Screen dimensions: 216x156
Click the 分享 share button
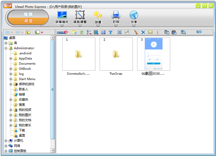pyautogui.click(x=134, y=19)
